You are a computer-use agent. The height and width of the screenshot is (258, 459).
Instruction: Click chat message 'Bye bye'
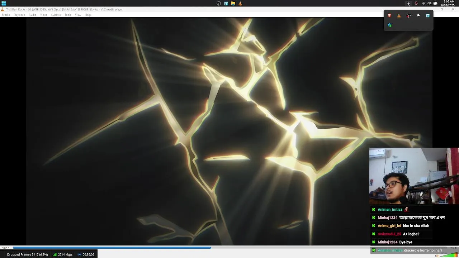pos(406,242)
